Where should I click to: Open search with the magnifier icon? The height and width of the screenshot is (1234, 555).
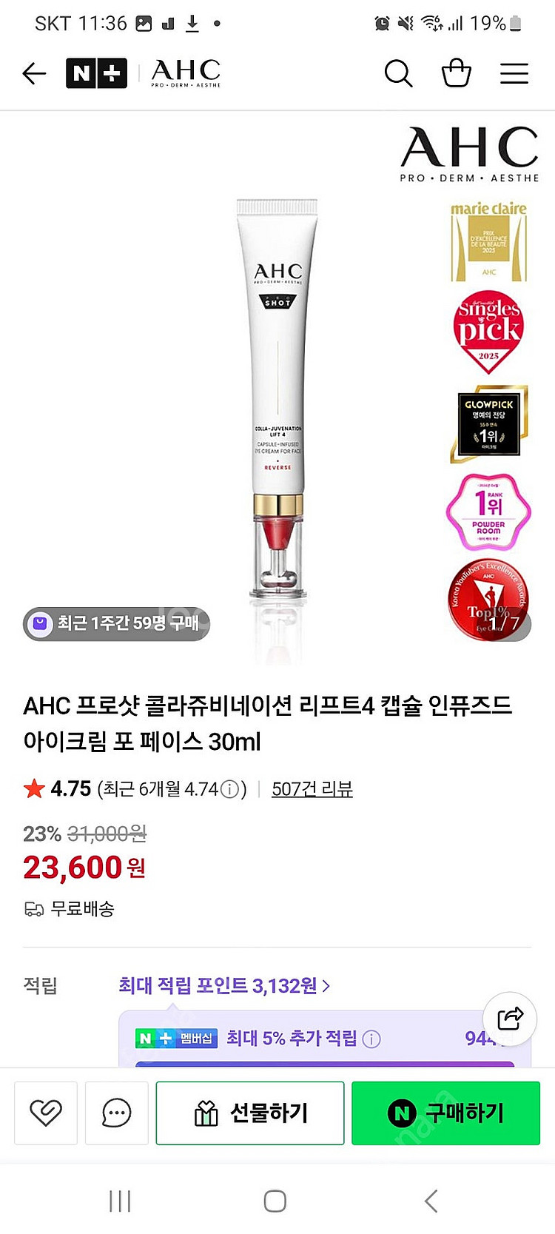click(x=398, y=73)
